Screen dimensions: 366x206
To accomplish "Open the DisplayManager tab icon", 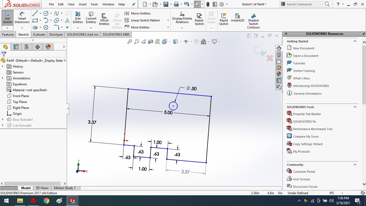I will [48, 47].
